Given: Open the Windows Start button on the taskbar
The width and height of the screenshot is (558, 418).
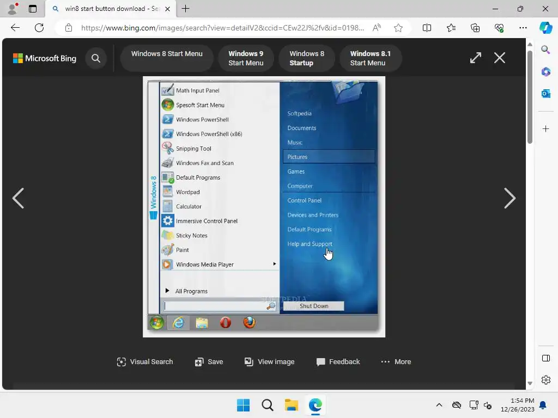Looking at the screenshot, I should [244, 405].
